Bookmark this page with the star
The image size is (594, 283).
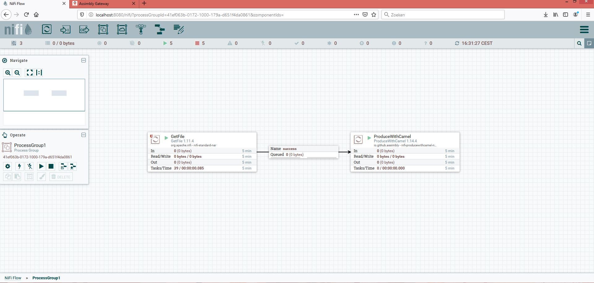point(374,15)
